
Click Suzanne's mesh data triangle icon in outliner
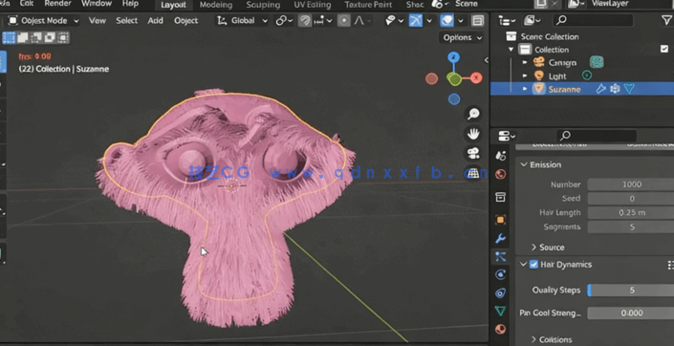point(629,89)
